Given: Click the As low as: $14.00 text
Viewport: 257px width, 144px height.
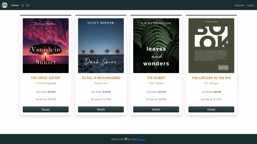Looking at the screenshot, I should tap(101, 99).
